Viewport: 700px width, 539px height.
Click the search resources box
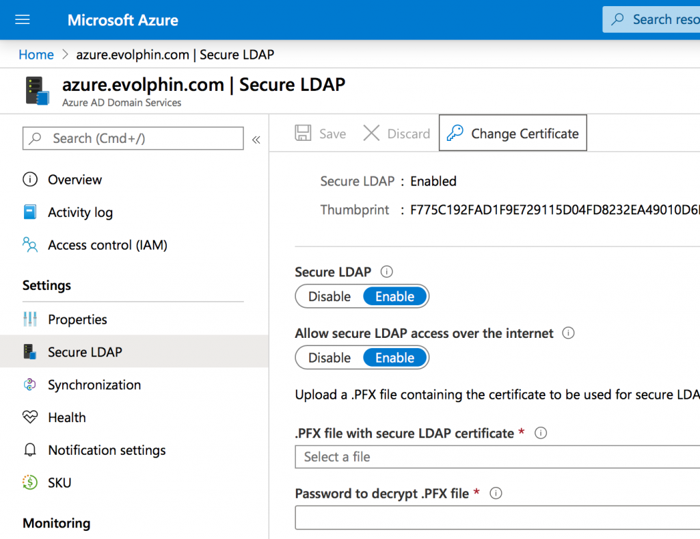(x=651, y=19)
